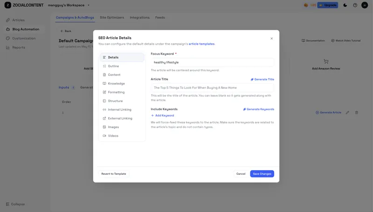Add a keyword with Add Keyword

tap(163, 115)
